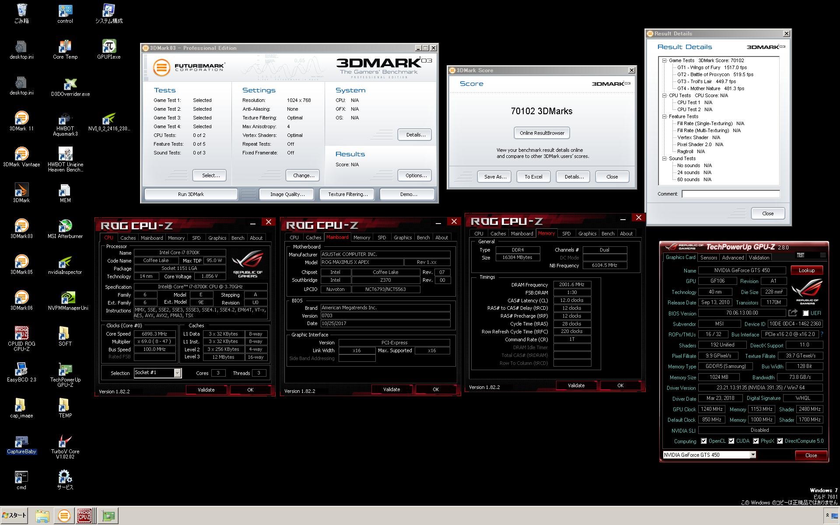Click the GPU-Z screenshot camera icon
Viewport: 840px width, 525px height.
point(800,255)
